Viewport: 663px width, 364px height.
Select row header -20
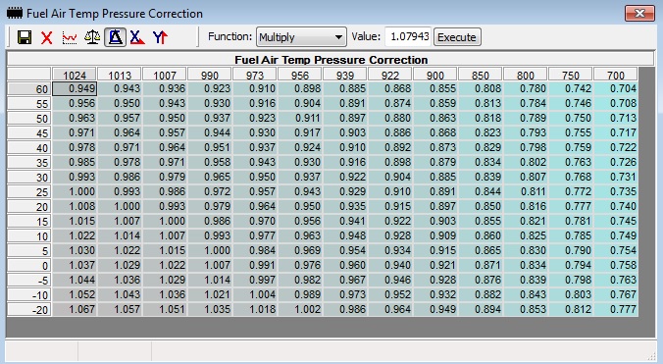pos(29,310)
